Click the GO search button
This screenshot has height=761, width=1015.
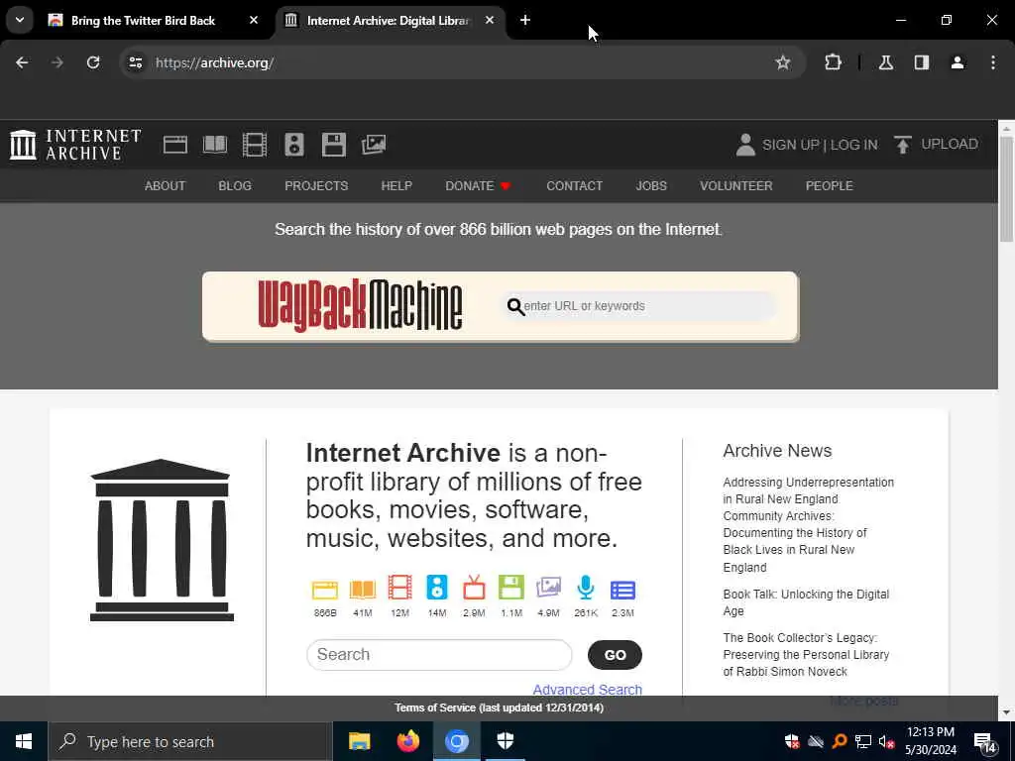tap(615, 655)
